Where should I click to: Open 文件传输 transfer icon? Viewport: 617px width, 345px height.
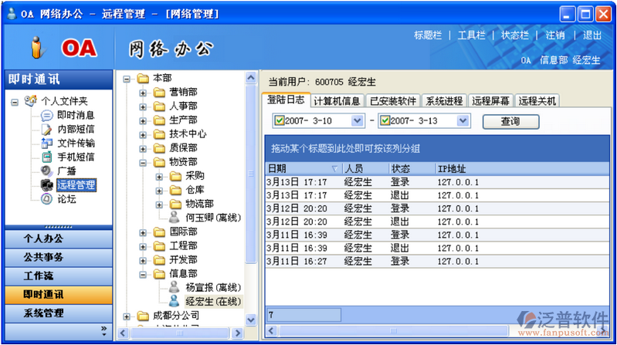coord(46,144)
